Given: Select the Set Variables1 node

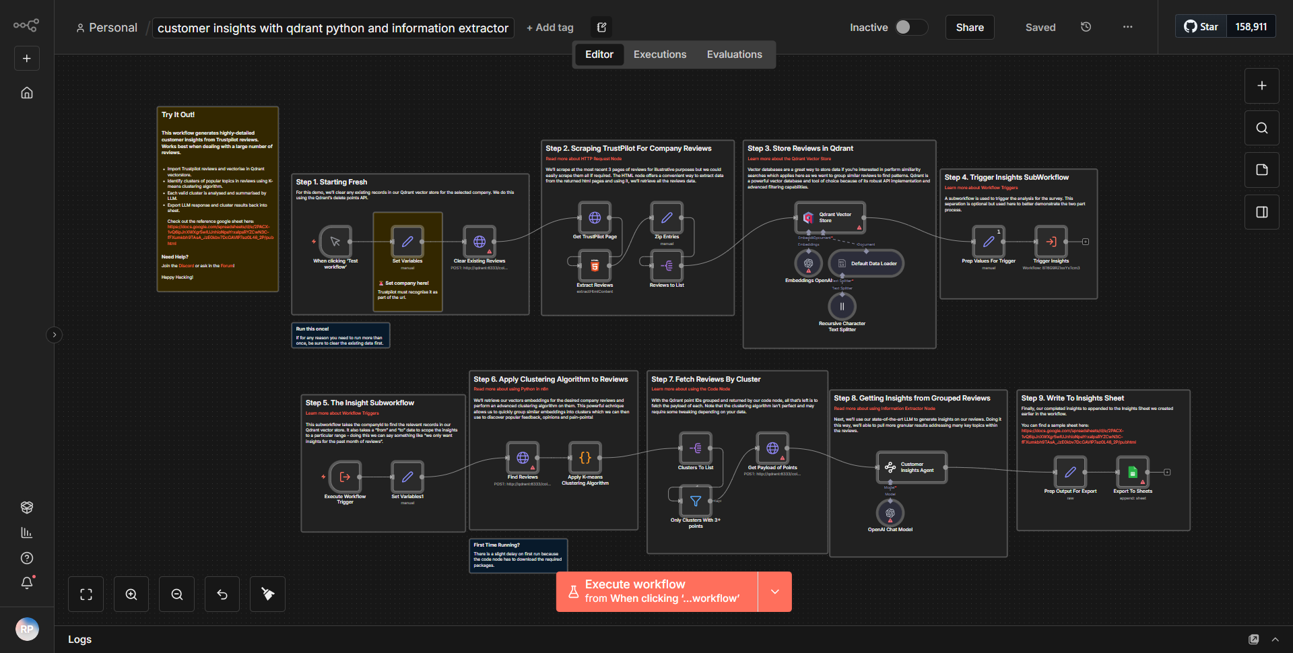Looking at the screenshot, I should click(407, 477).
